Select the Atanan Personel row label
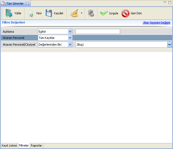Viewport: 173px width, 149px height. click(13, 38)
